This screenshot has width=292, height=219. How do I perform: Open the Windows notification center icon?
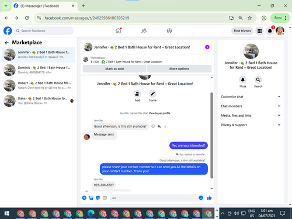point(283,213)
